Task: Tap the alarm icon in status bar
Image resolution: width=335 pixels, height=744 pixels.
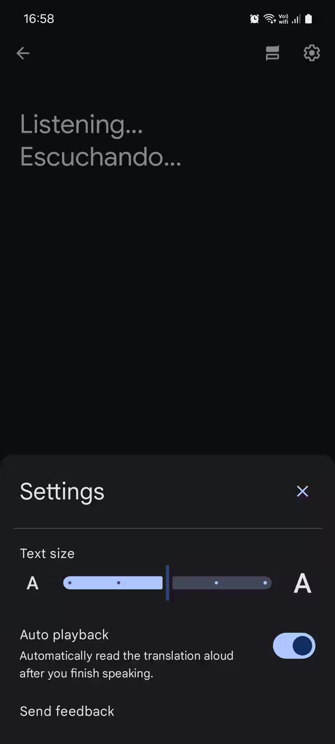Action: [255, 19]
